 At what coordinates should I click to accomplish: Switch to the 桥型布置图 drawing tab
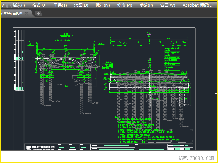click(x=11, y=13)
